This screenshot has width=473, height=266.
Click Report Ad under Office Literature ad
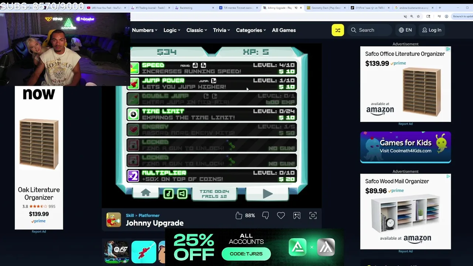click(x=405, y=124)
